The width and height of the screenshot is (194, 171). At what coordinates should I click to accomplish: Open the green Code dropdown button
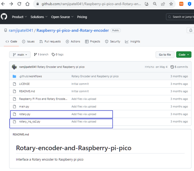click(184, 55)
